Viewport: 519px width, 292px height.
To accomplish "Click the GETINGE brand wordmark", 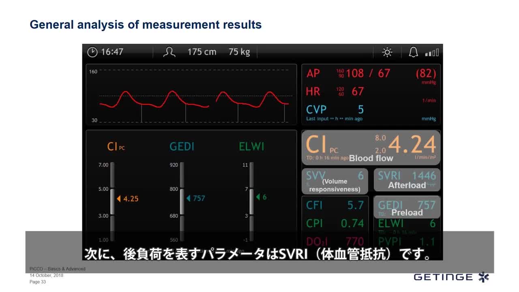I will [x=443, y=277].
